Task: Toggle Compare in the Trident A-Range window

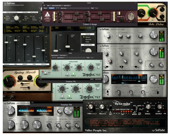Action: click(52, 8)
